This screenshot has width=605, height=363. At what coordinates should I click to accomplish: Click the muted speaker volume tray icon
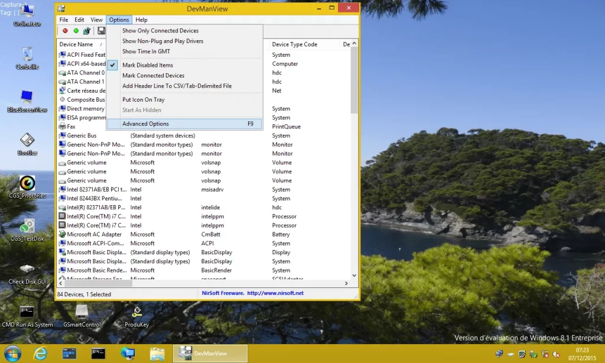tap(557, 354)
